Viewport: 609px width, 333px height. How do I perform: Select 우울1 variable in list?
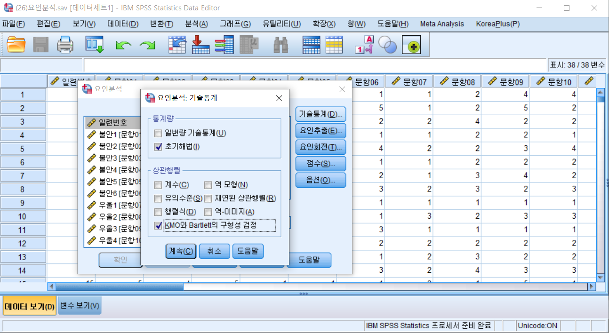(113, 205)
